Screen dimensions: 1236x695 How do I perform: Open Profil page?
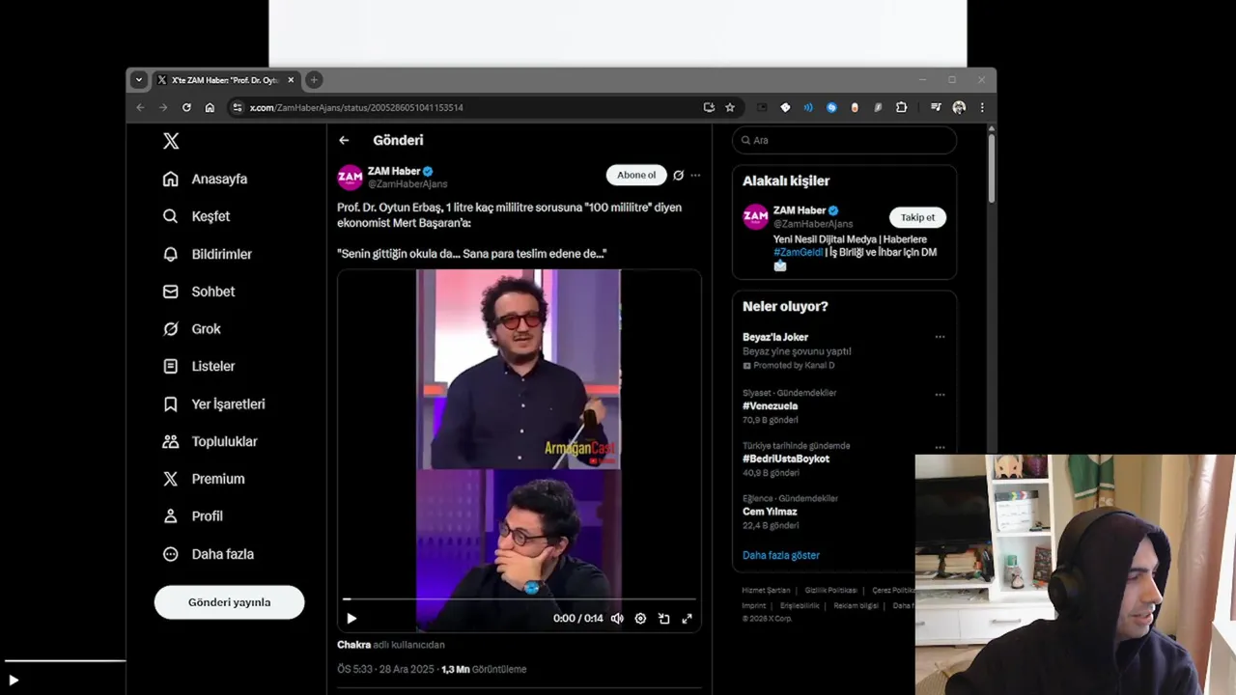[192, 516]
